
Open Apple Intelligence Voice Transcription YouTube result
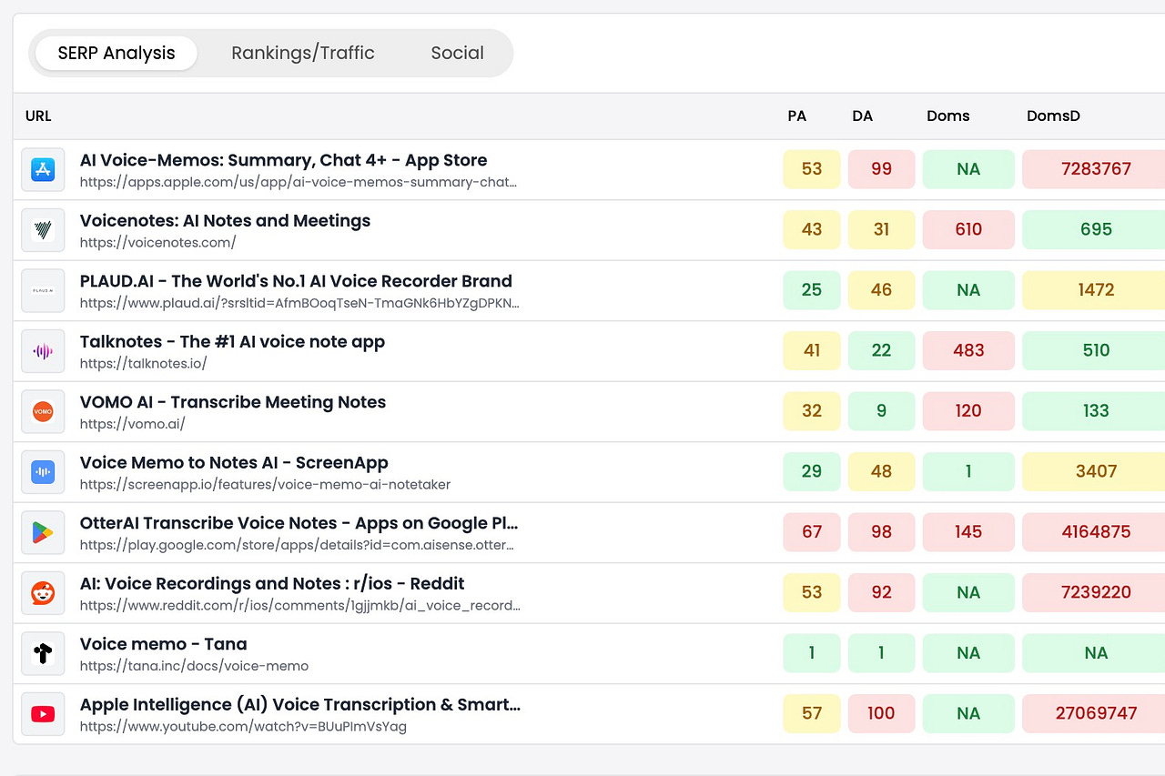300,704
